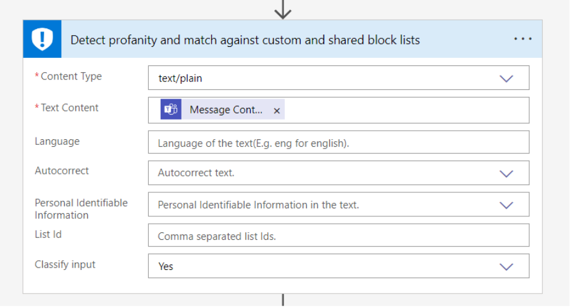Click the 'Yes' value in Classify input
This screenshot has height=307, width=570.
pos(166,266)
